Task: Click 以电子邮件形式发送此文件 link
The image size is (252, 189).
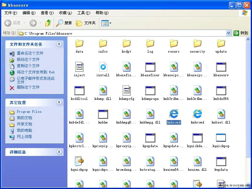Action: coord(36,80)
